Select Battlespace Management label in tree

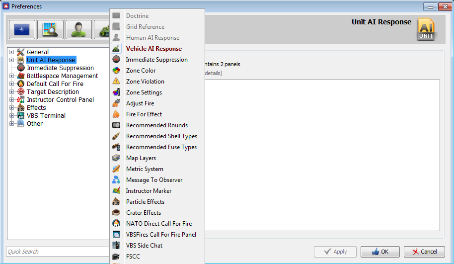click(62, 76)
